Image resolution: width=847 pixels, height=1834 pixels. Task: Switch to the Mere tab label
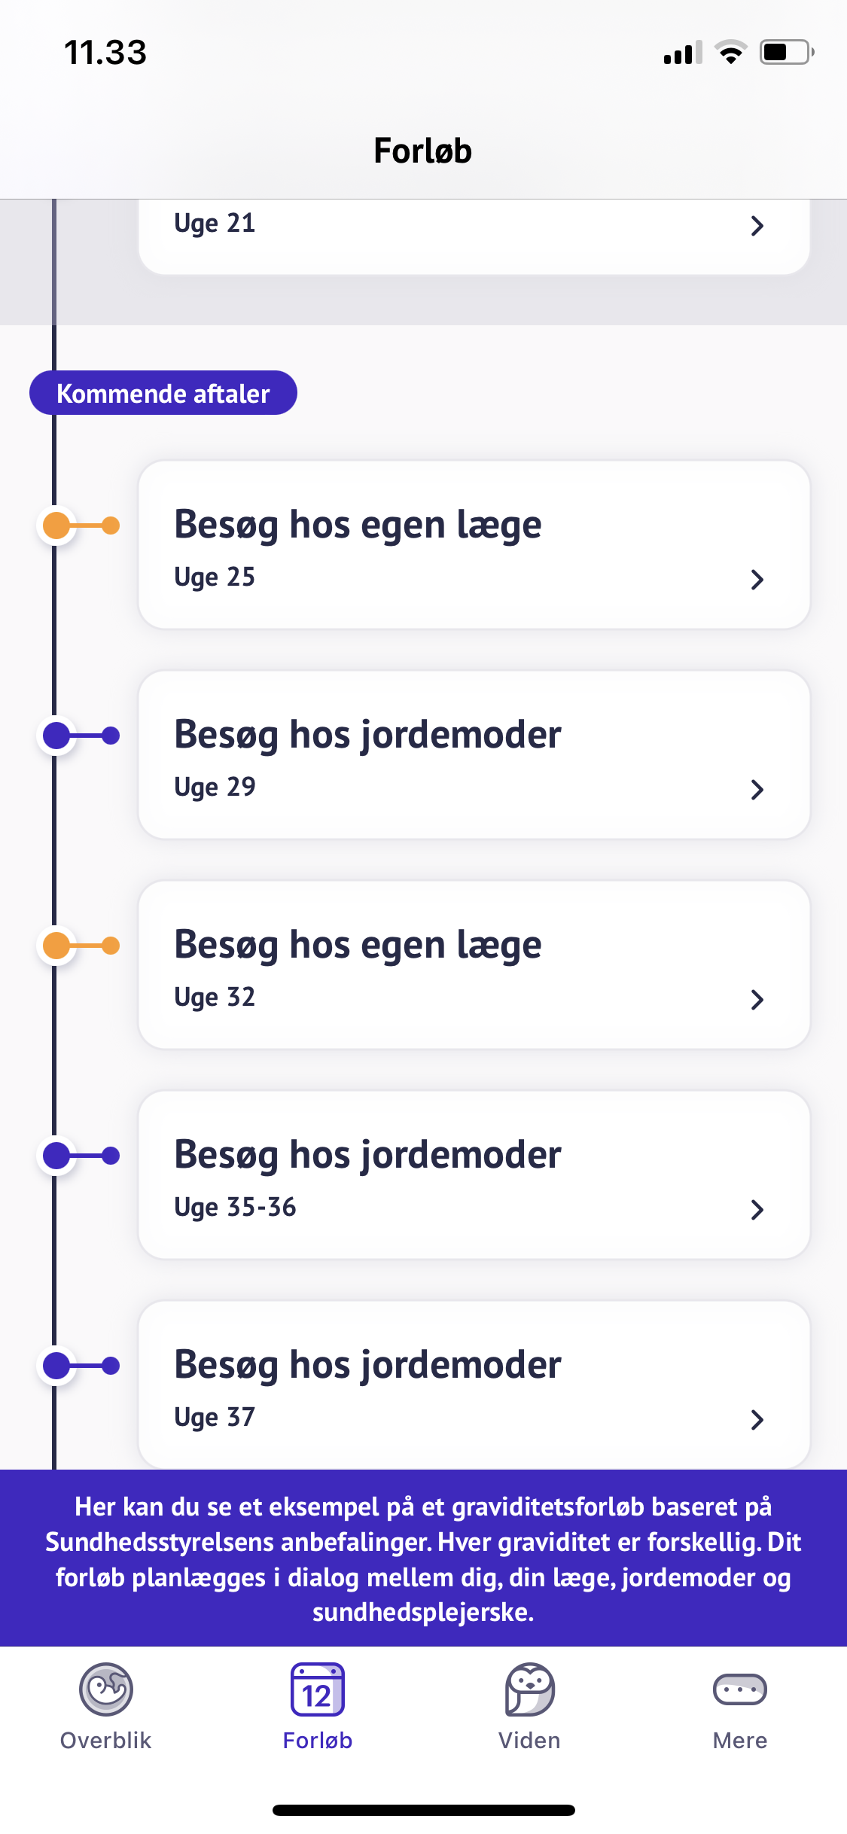739,1741
